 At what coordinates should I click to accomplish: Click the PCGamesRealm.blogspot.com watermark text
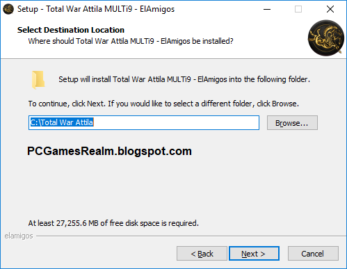click(x=109, y=152)
